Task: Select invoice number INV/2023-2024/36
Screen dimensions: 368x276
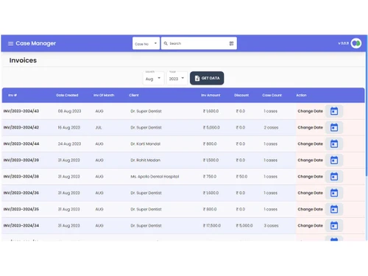Action: (21, 193)
